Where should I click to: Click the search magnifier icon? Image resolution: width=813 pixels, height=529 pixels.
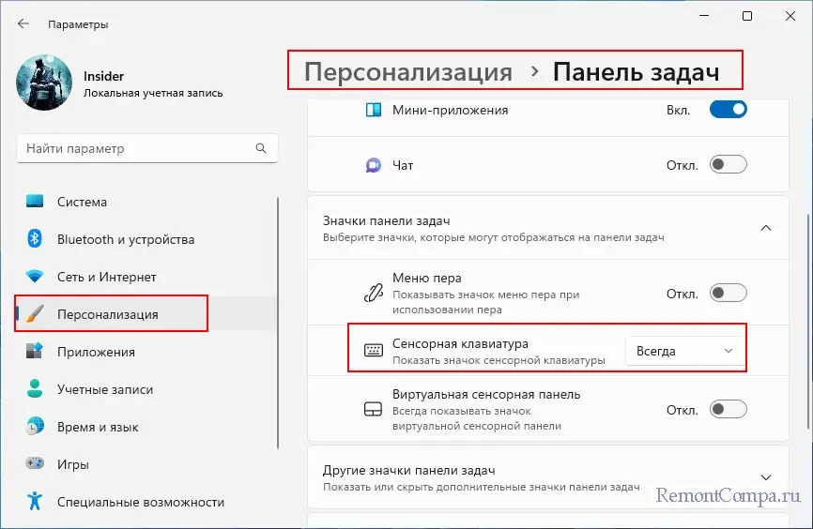pos(261,148)
